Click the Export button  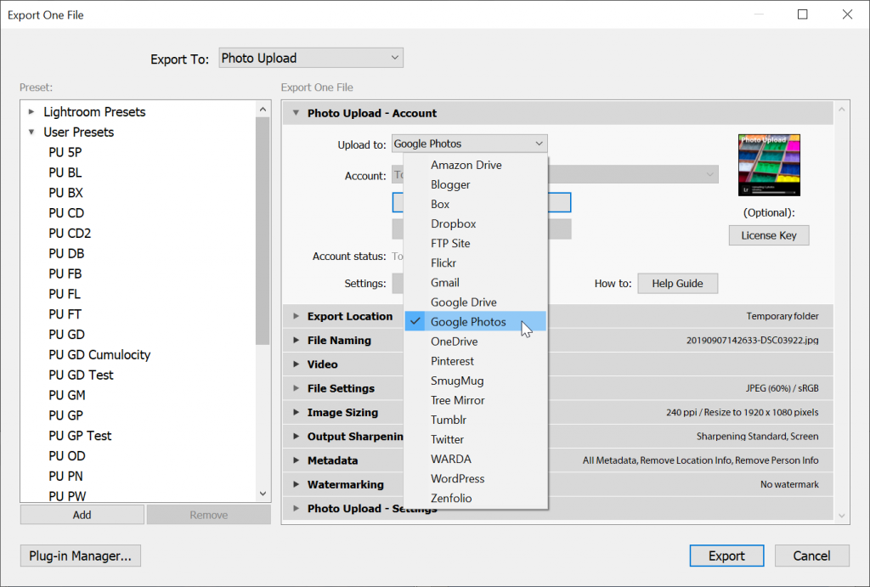[x=726, y=556]
